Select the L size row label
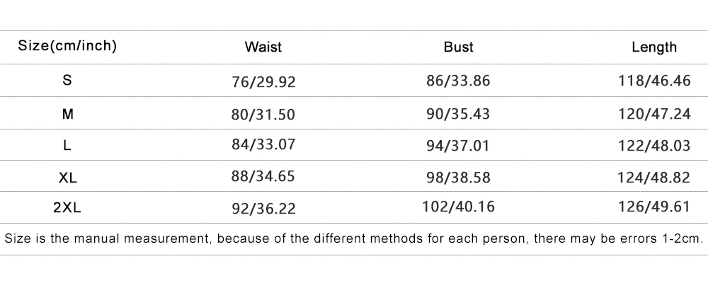This screenshot has width=708, height=283. coord(67,145)
